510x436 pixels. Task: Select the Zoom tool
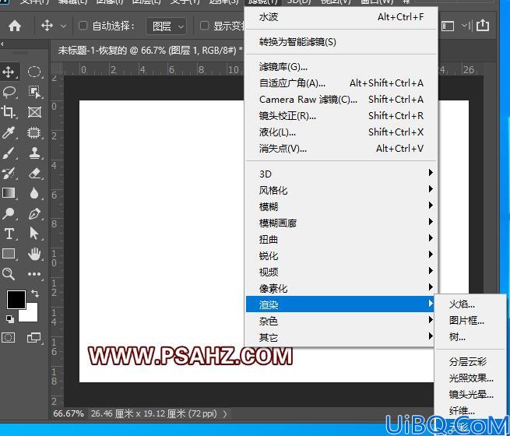point(9,274)
